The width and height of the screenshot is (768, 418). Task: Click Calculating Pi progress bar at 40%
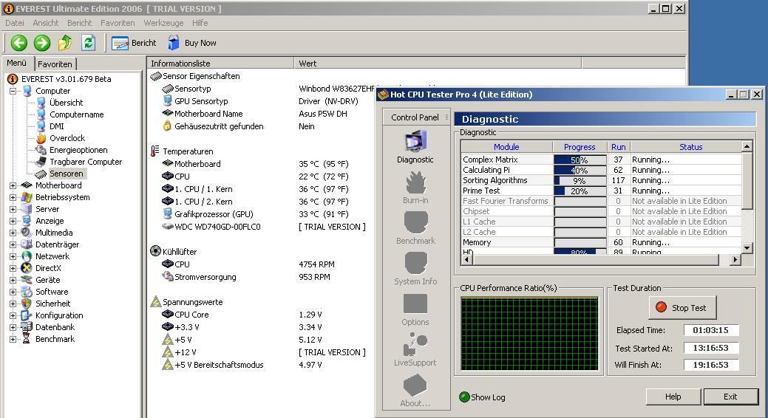pos(580,171)
